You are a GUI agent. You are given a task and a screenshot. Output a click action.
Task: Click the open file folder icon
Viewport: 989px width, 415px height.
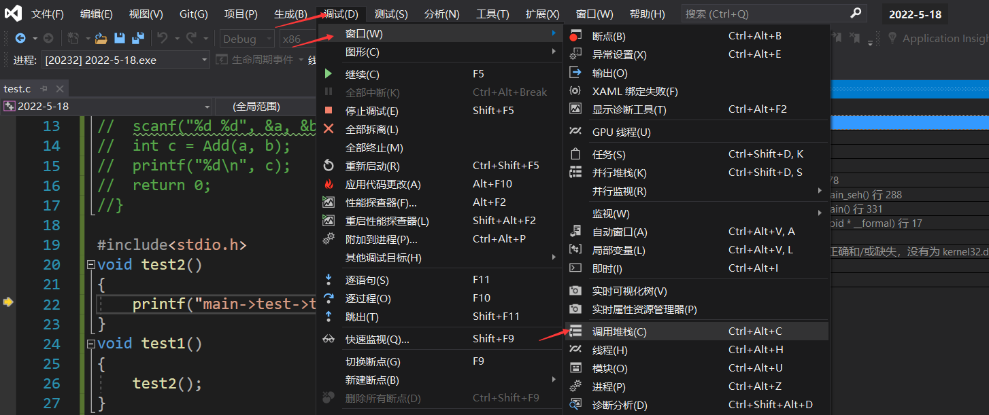(101, 39)
